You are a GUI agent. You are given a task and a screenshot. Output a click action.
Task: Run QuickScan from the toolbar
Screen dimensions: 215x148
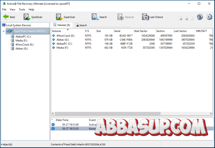click(x=33, y=17)
